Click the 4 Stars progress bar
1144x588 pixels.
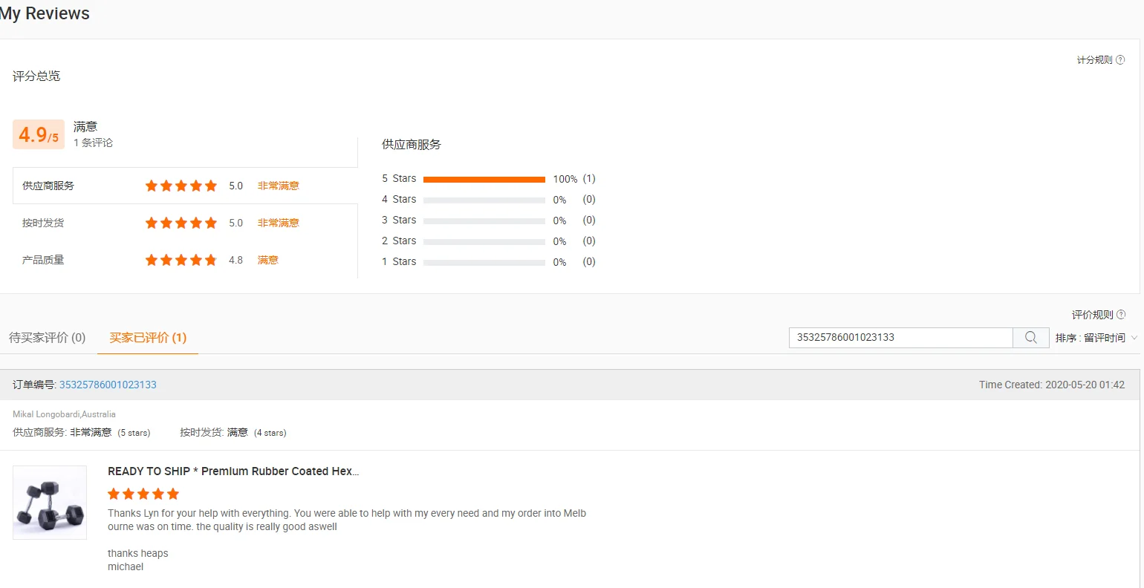[x=484, y=200]
